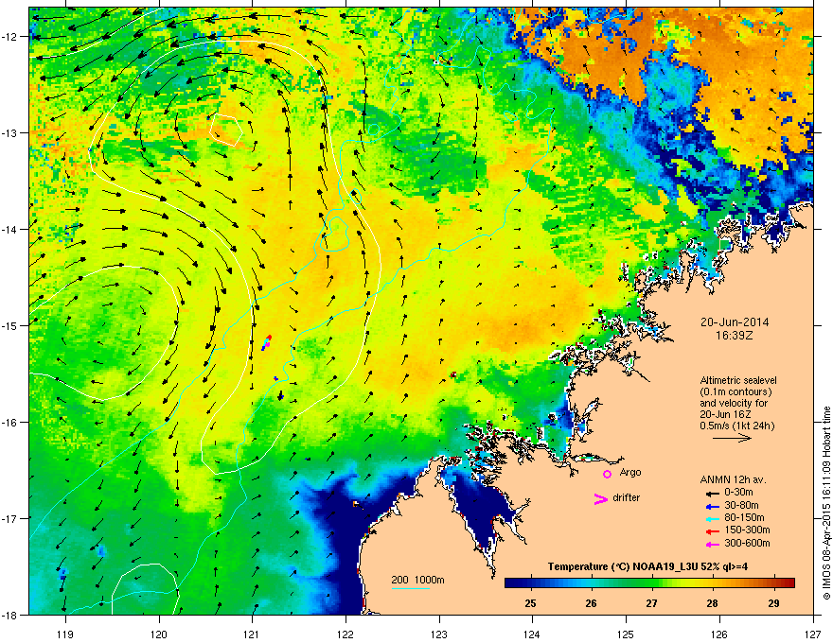Click the color bar value 26
This screenshot has width=833, height=643.
pos(591,603)
